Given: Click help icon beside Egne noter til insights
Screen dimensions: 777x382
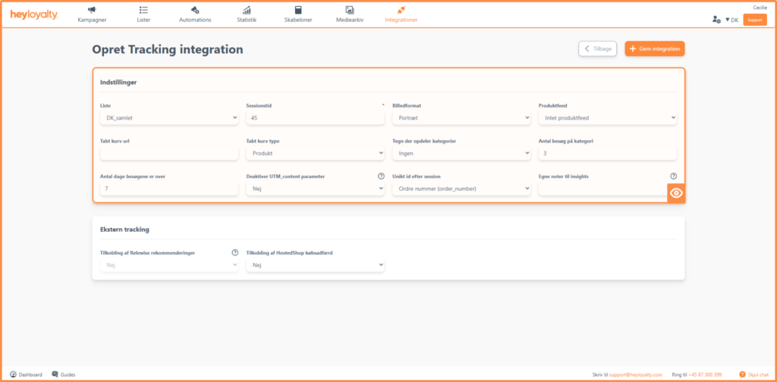Looking at the screenshot, I should click(673, 176).
